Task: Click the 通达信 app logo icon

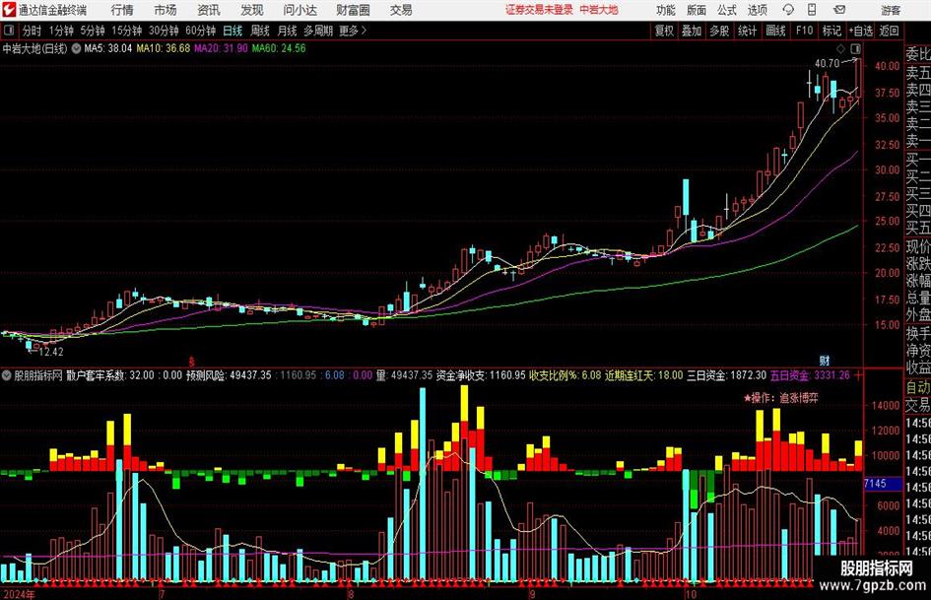Action: coord(9,10)
